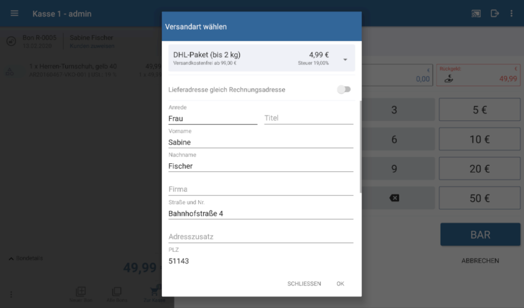The height and width of the screenshot is (308, 524).
Task: Click the Adresszusatz input field
Action: pyautogui.click(x=260, y=237)
